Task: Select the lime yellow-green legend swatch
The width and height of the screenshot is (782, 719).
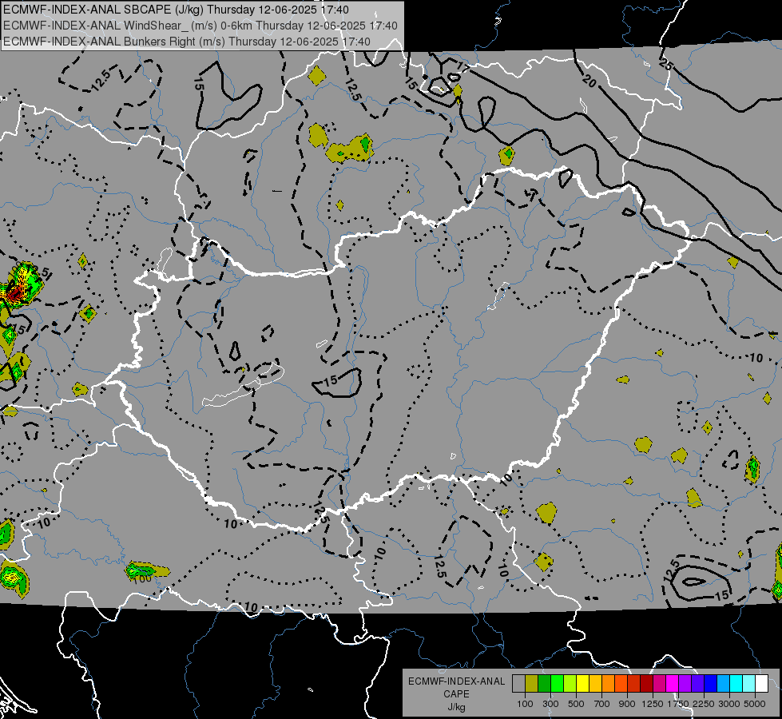Action: 570,684
